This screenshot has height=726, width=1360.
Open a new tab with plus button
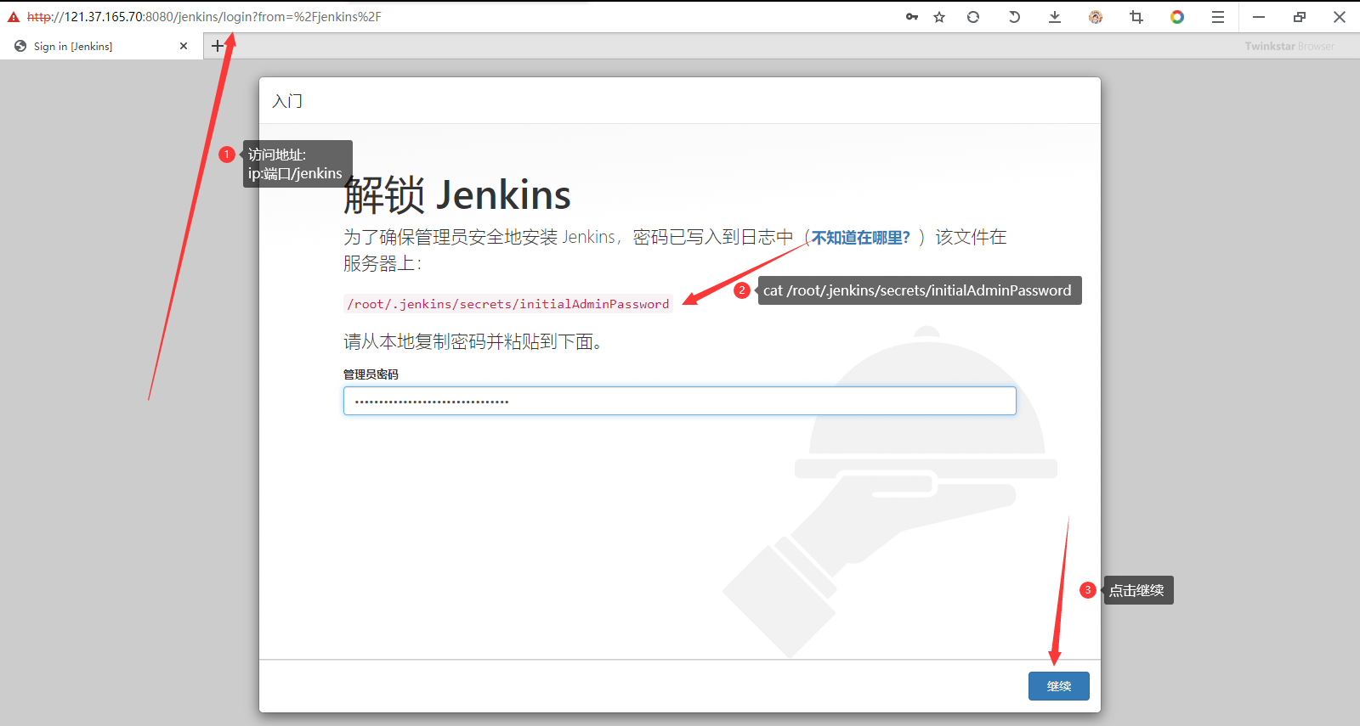pyautogui.click(x=218, y=46)
